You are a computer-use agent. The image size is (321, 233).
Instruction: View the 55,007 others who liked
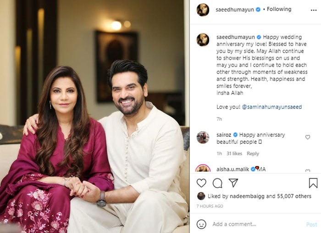click(x=294, y=196)
